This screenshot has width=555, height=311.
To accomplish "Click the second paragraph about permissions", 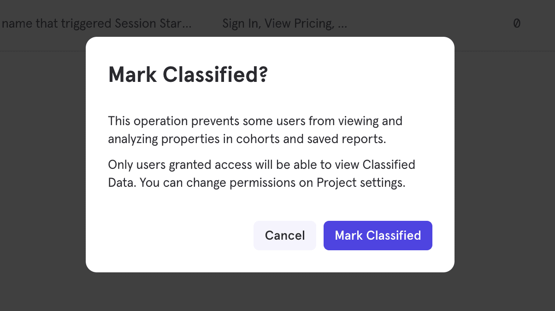I will [x=261, y=173].
